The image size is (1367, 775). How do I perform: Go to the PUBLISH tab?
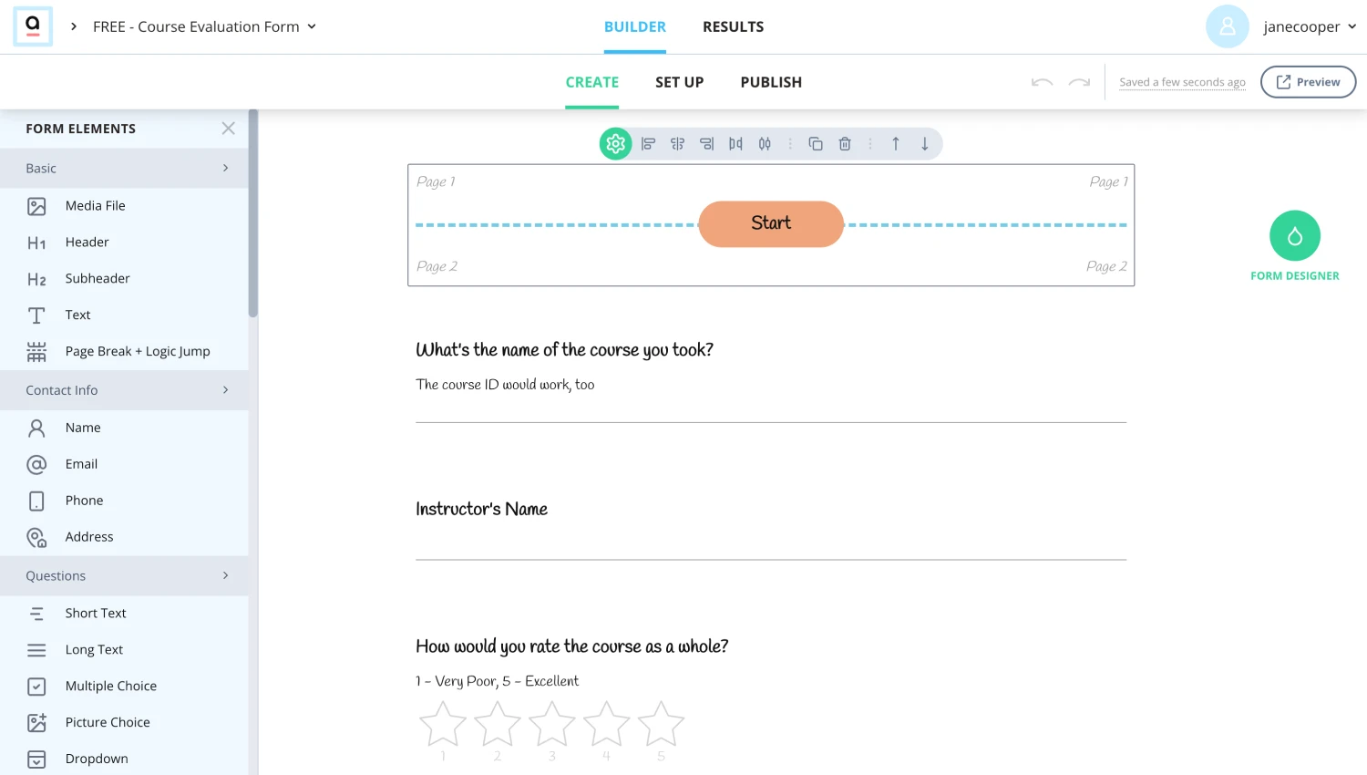771,82
